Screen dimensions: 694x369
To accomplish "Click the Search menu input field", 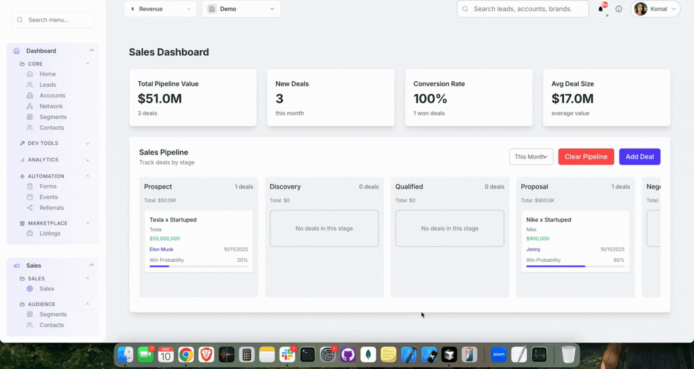I will [53, 20].
